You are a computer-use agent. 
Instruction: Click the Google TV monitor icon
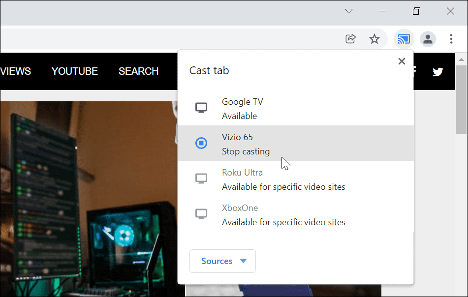coord(201,108)
